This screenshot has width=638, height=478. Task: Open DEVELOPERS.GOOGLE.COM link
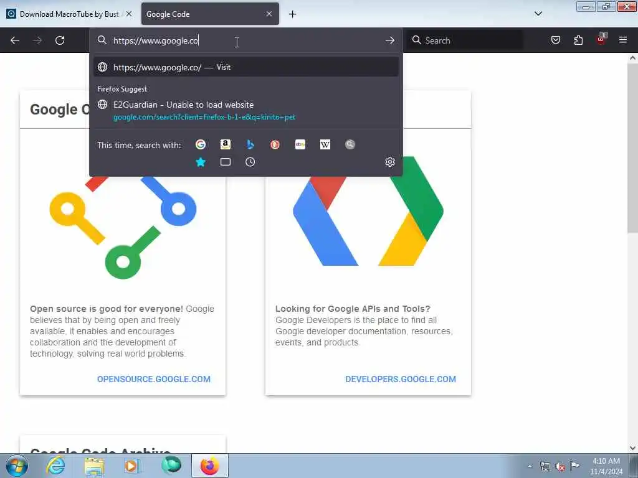pos(401,379)
